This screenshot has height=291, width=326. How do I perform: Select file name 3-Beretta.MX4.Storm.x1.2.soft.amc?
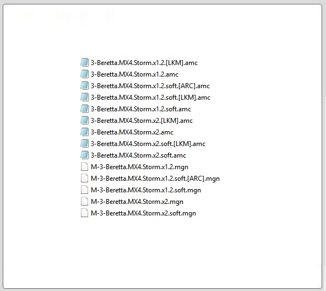[x=141, y=109]
